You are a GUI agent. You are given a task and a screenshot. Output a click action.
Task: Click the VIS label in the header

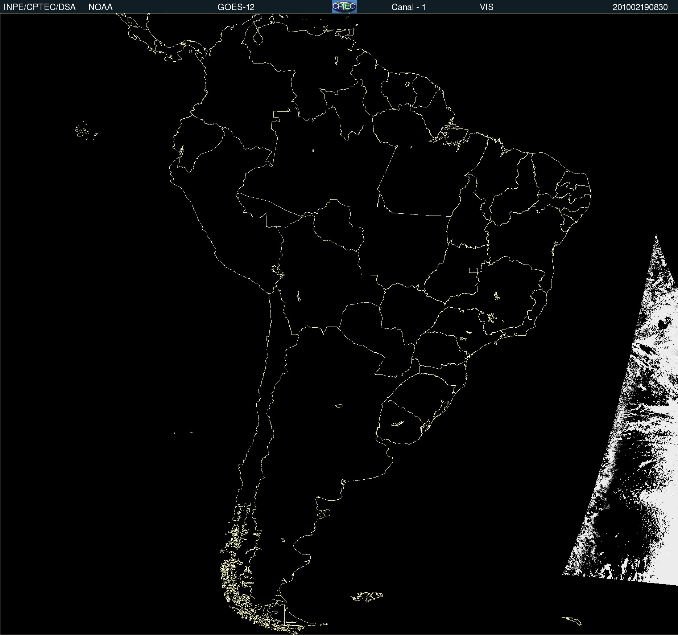(487, 7)
